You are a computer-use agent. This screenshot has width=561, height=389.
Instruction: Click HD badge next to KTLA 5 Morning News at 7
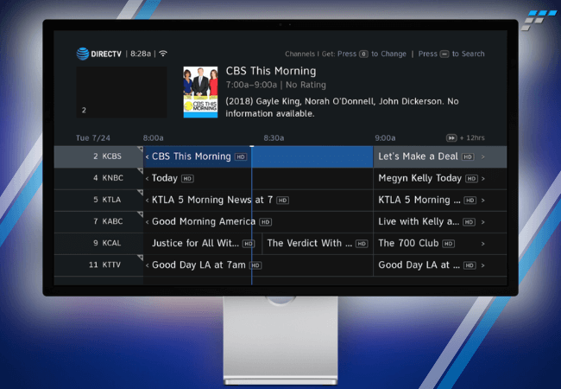tap(282, 201)
